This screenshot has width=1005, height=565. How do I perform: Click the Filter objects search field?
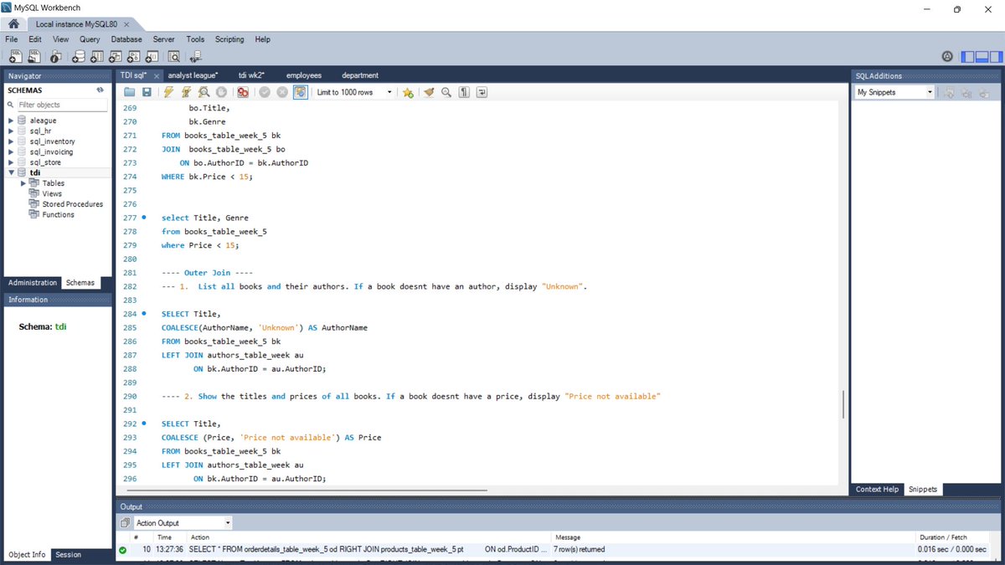point(62,105)
